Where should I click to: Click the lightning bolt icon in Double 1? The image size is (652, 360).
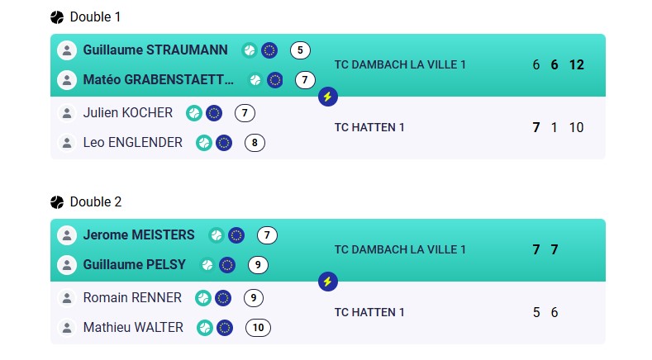(x=328, y=97)
